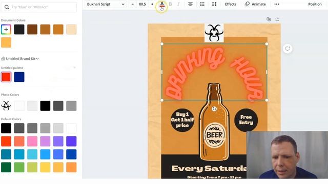Click the biohazard photo thumbnail in Photo Colors
328x184 pixels.
pos(6,106)
